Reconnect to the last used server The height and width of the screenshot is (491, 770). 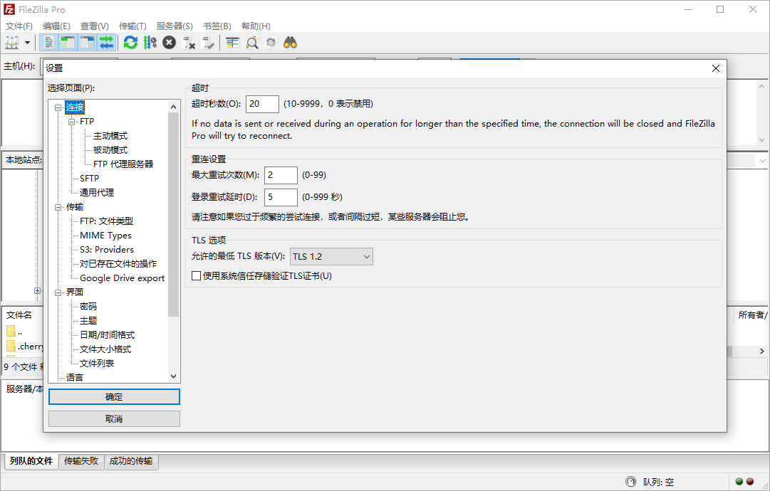[x=207, y=42]
